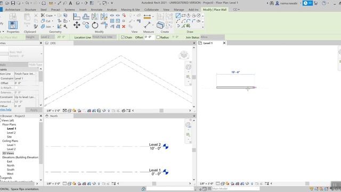Viewport: 341px width, 192px height.
Task: Close the Project Browser panel
Action: tap(41, 116)
